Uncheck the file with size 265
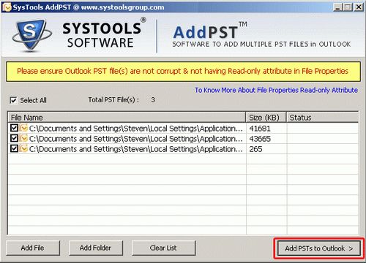The image size is (366, 263). [14, 148]
